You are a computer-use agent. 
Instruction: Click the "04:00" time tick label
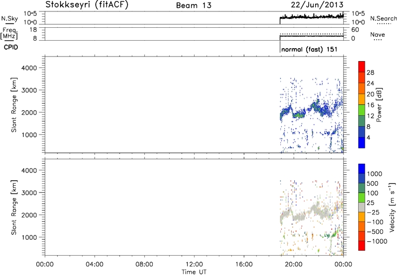coord(94,265)
